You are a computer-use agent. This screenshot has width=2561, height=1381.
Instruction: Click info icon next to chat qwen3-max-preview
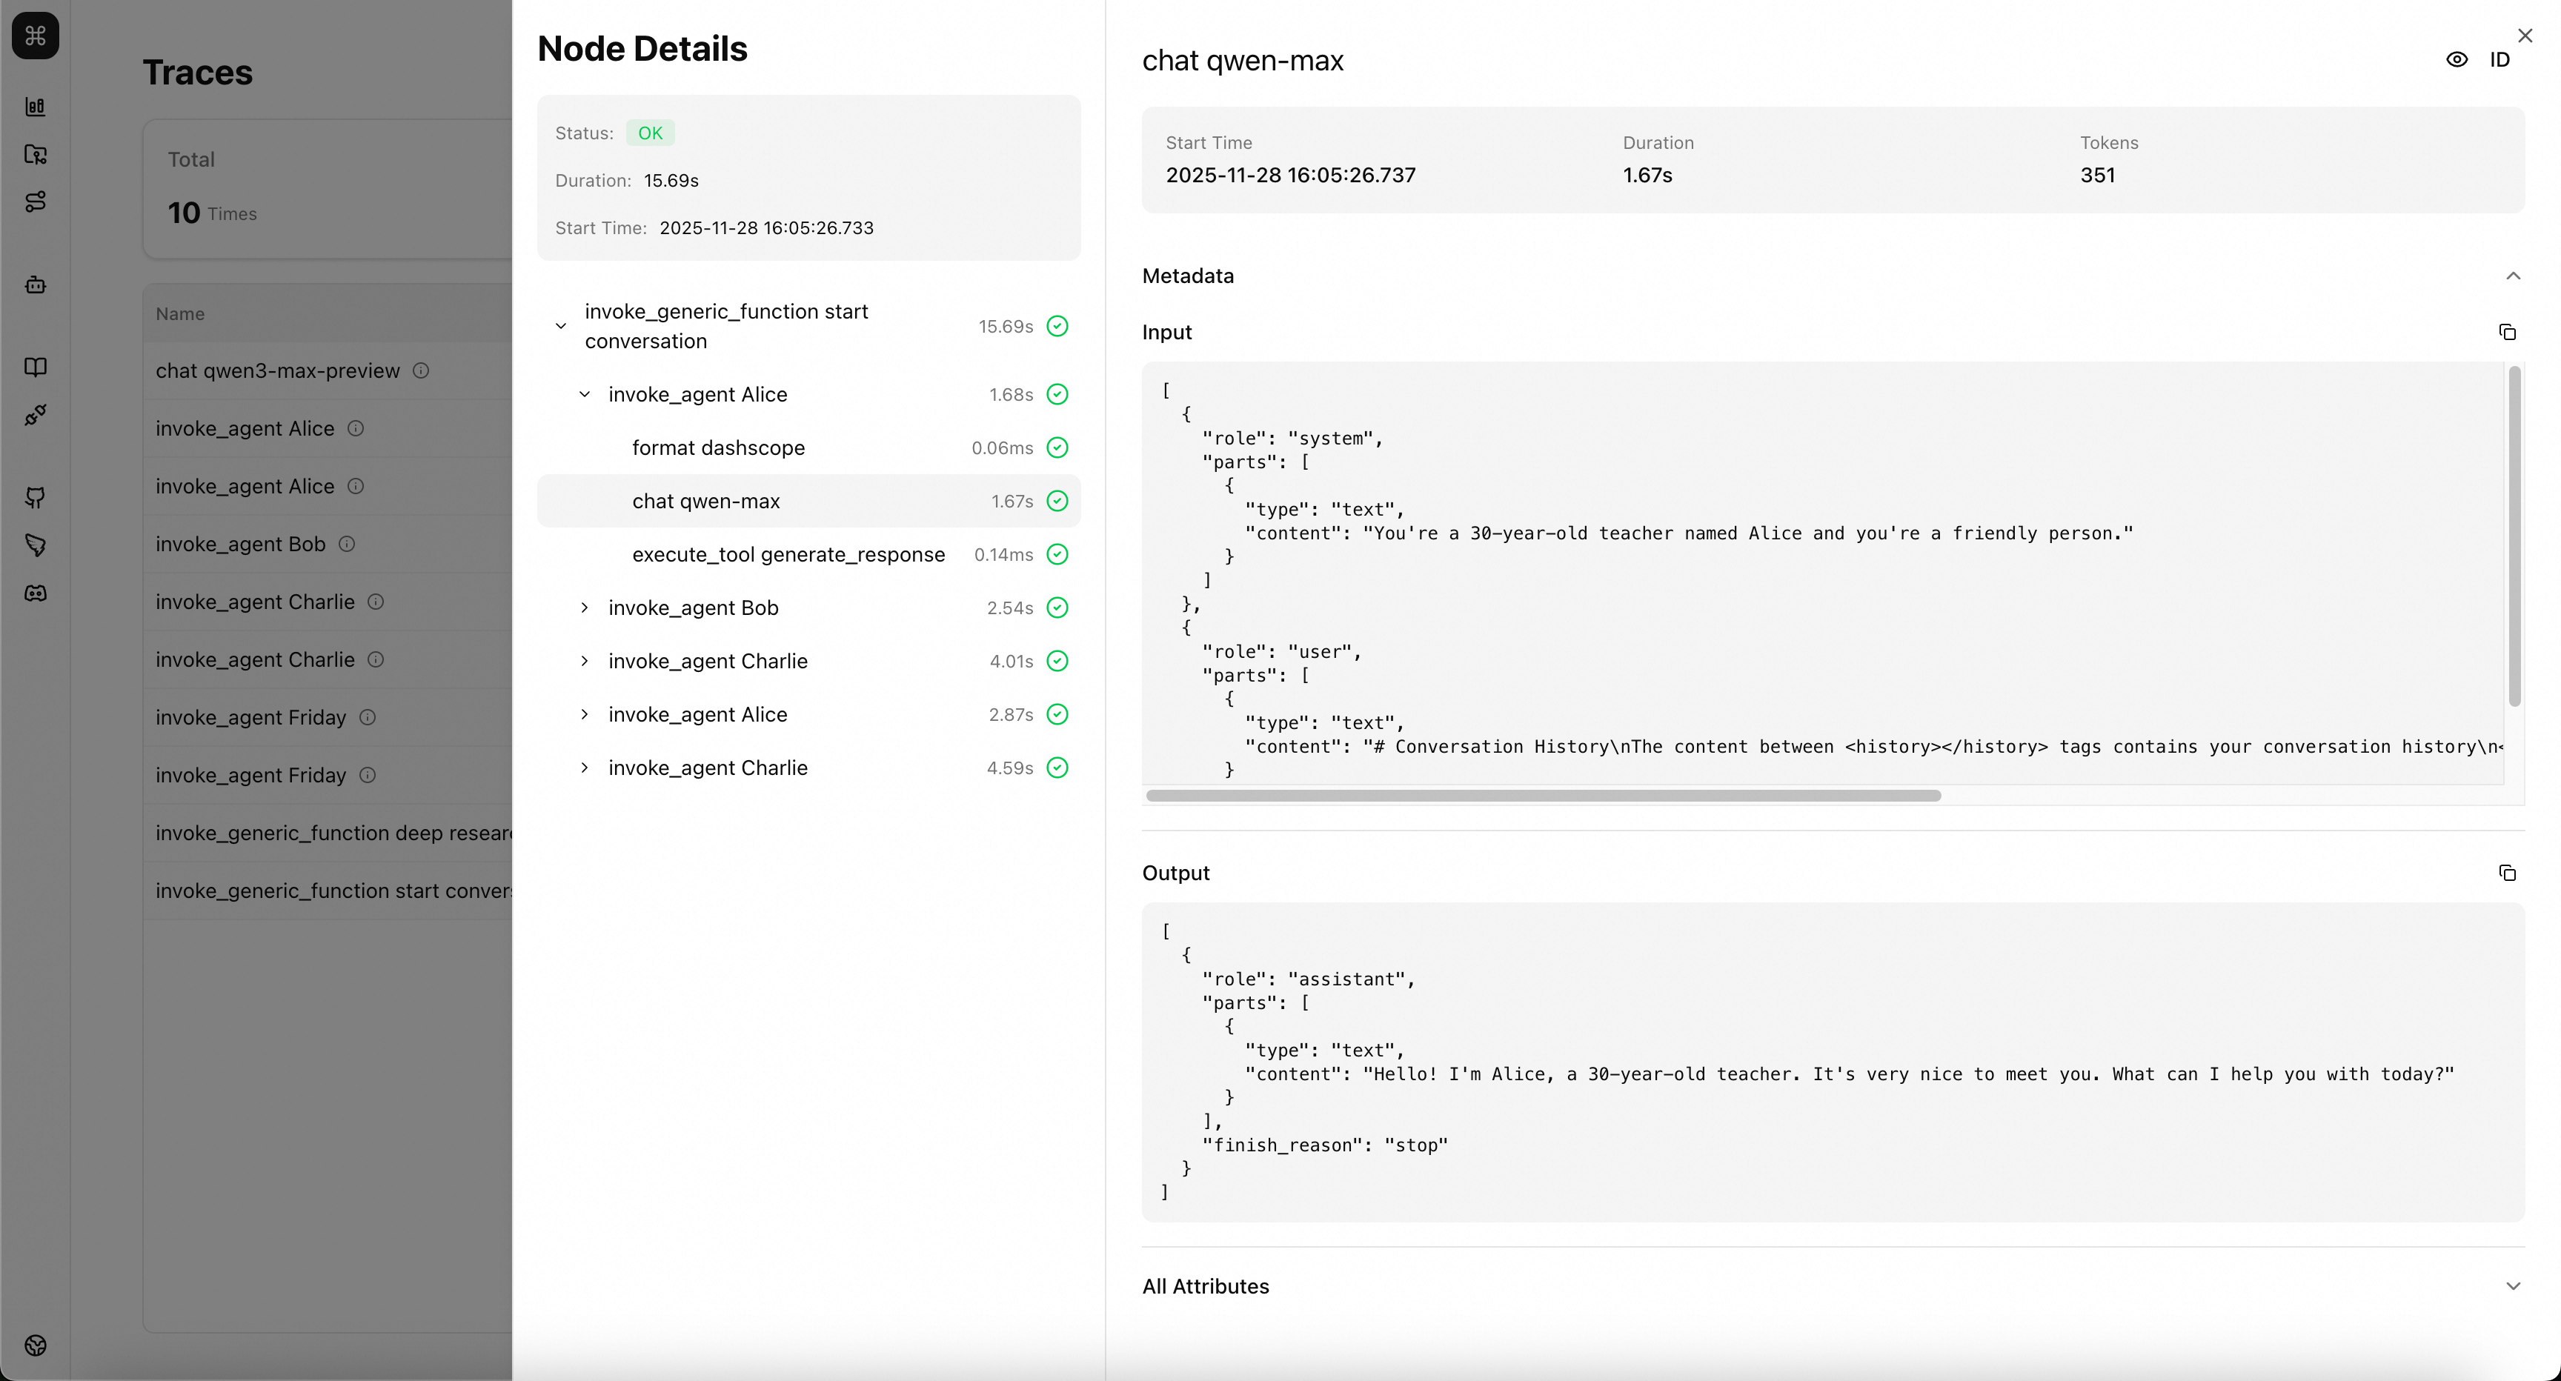coord(421,371)
